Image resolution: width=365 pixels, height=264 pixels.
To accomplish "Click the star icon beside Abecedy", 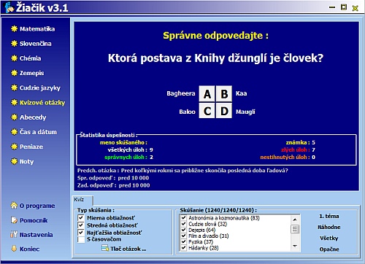I will pos(14,117).
